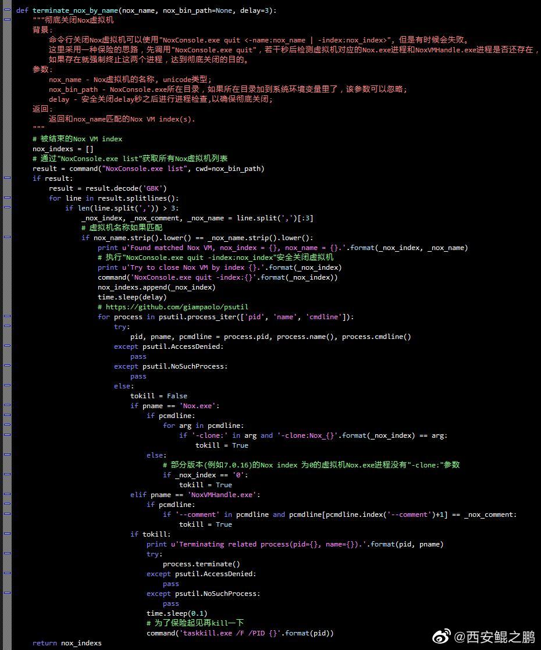Click the 'NoxConsole.exe quit -index:{}' string
Image resolution: width=541 pixels, height=650 pixels.
coord(194,277)
